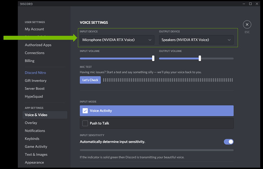This screenshot has width=263, height=169.
Task: Close the Discord window
Action: tap(257, 4)
